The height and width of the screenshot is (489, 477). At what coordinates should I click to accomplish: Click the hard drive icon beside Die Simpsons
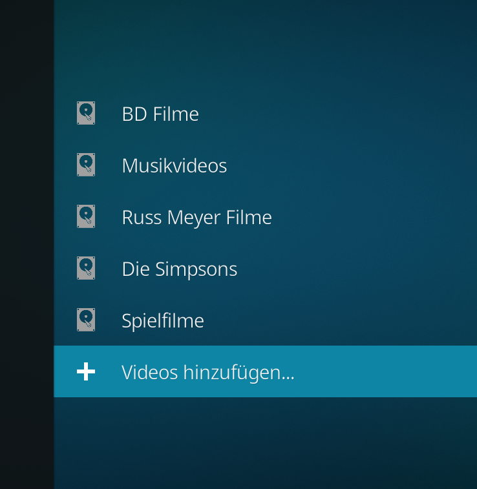click(x=86, y=268)
